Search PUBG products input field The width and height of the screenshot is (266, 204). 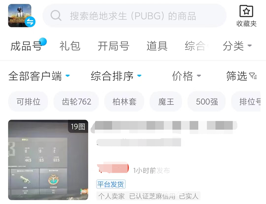(134, 15)
